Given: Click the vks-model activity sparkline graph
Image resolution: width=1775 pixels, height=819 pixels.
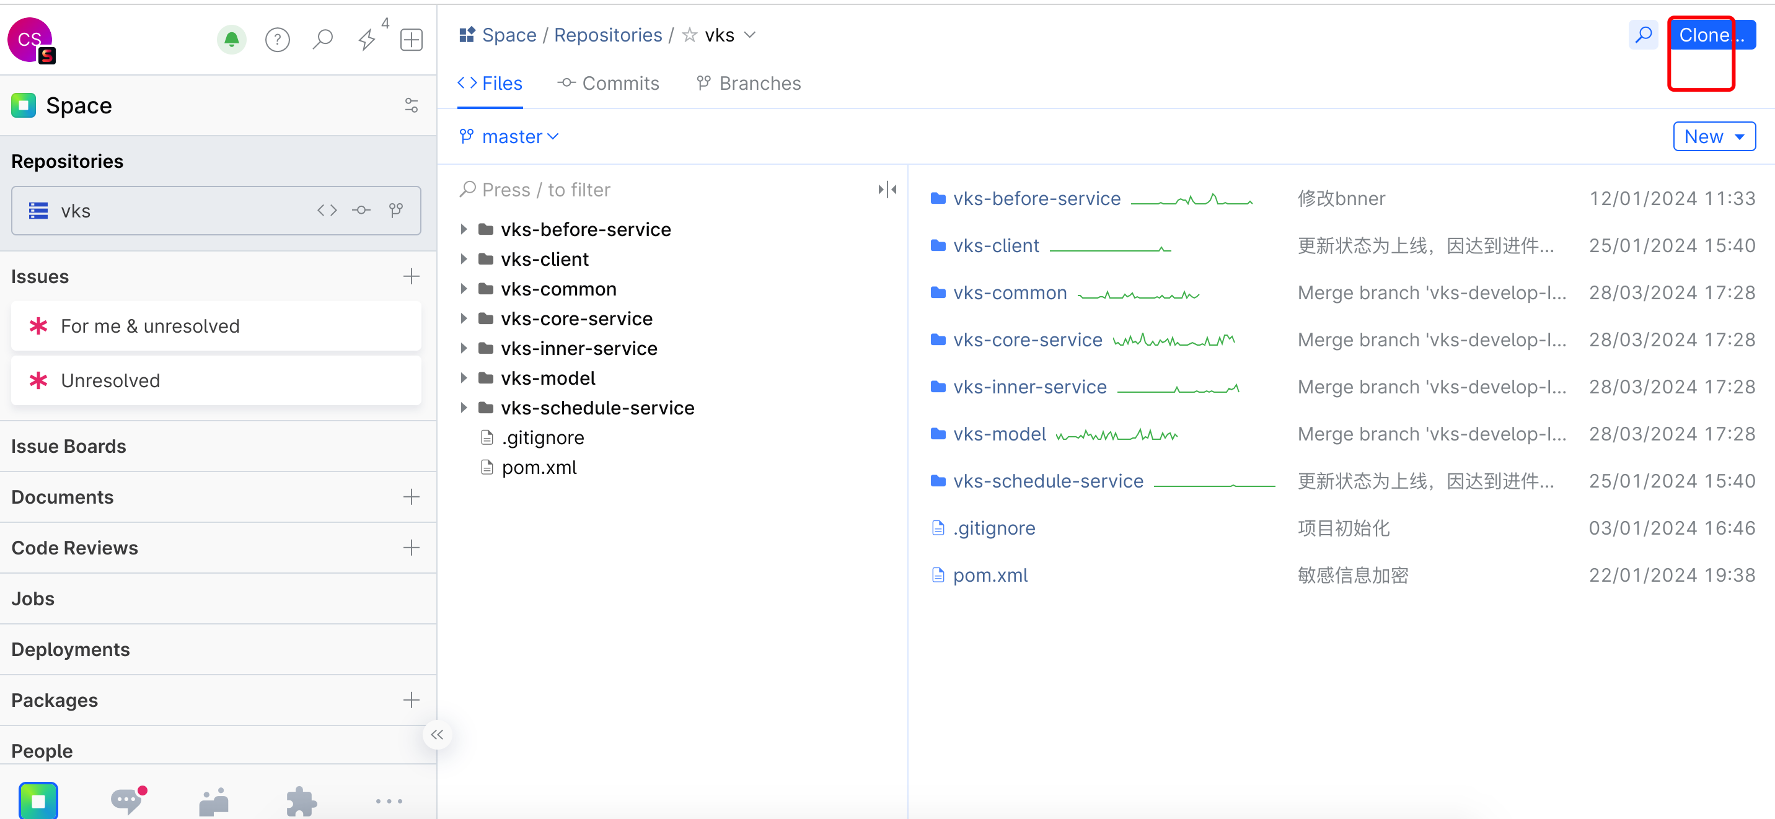Looking at the screenshot, I should (x=1116, y=435).
